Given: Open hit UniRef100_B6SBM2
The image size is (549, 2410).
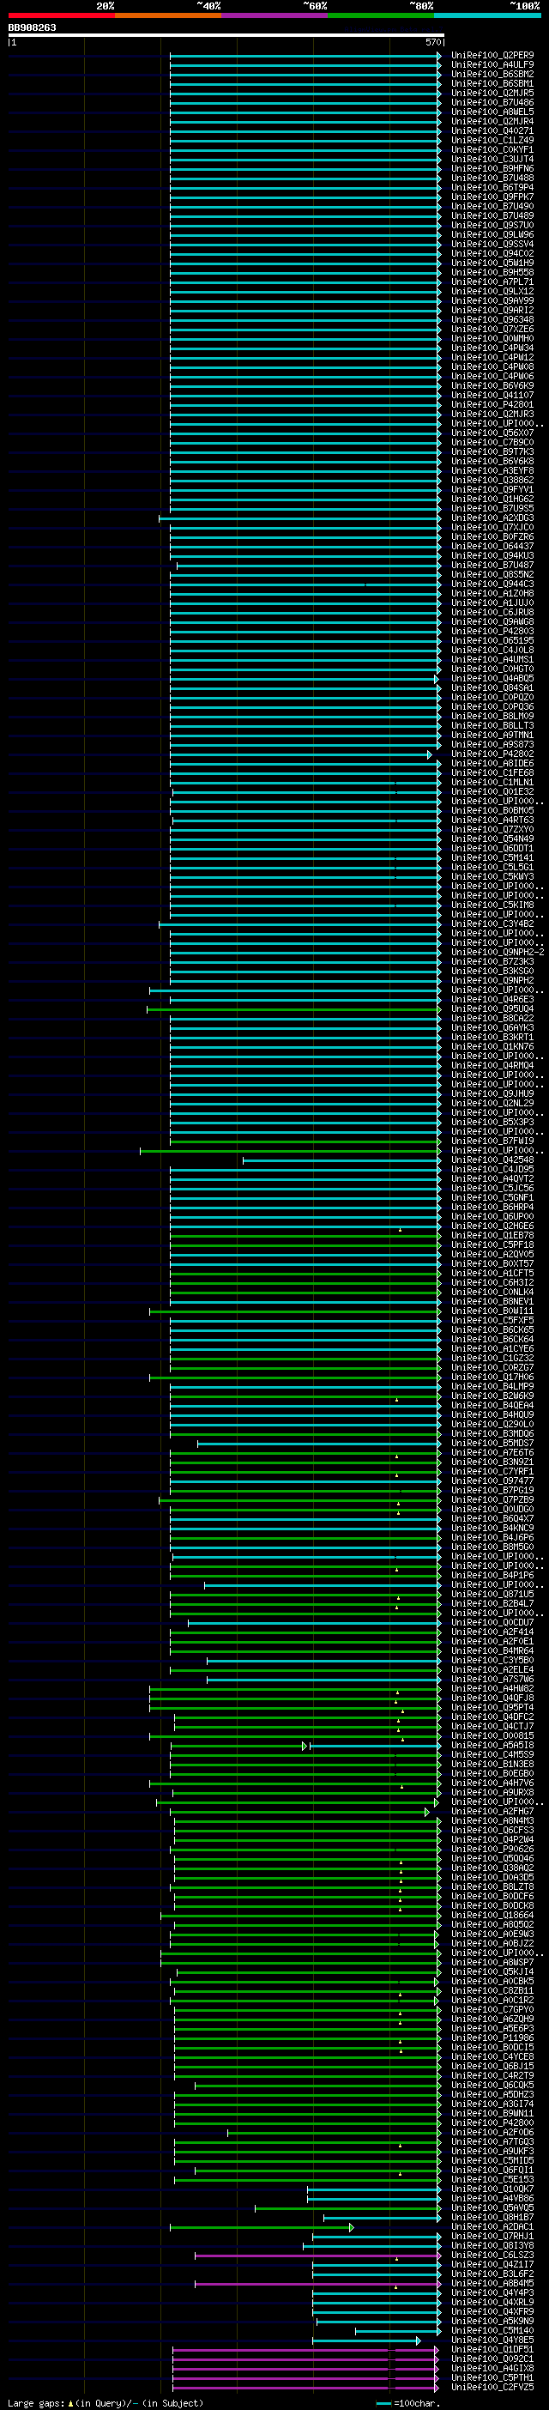Looking at the screenshot, I should [x=493, y=74].
